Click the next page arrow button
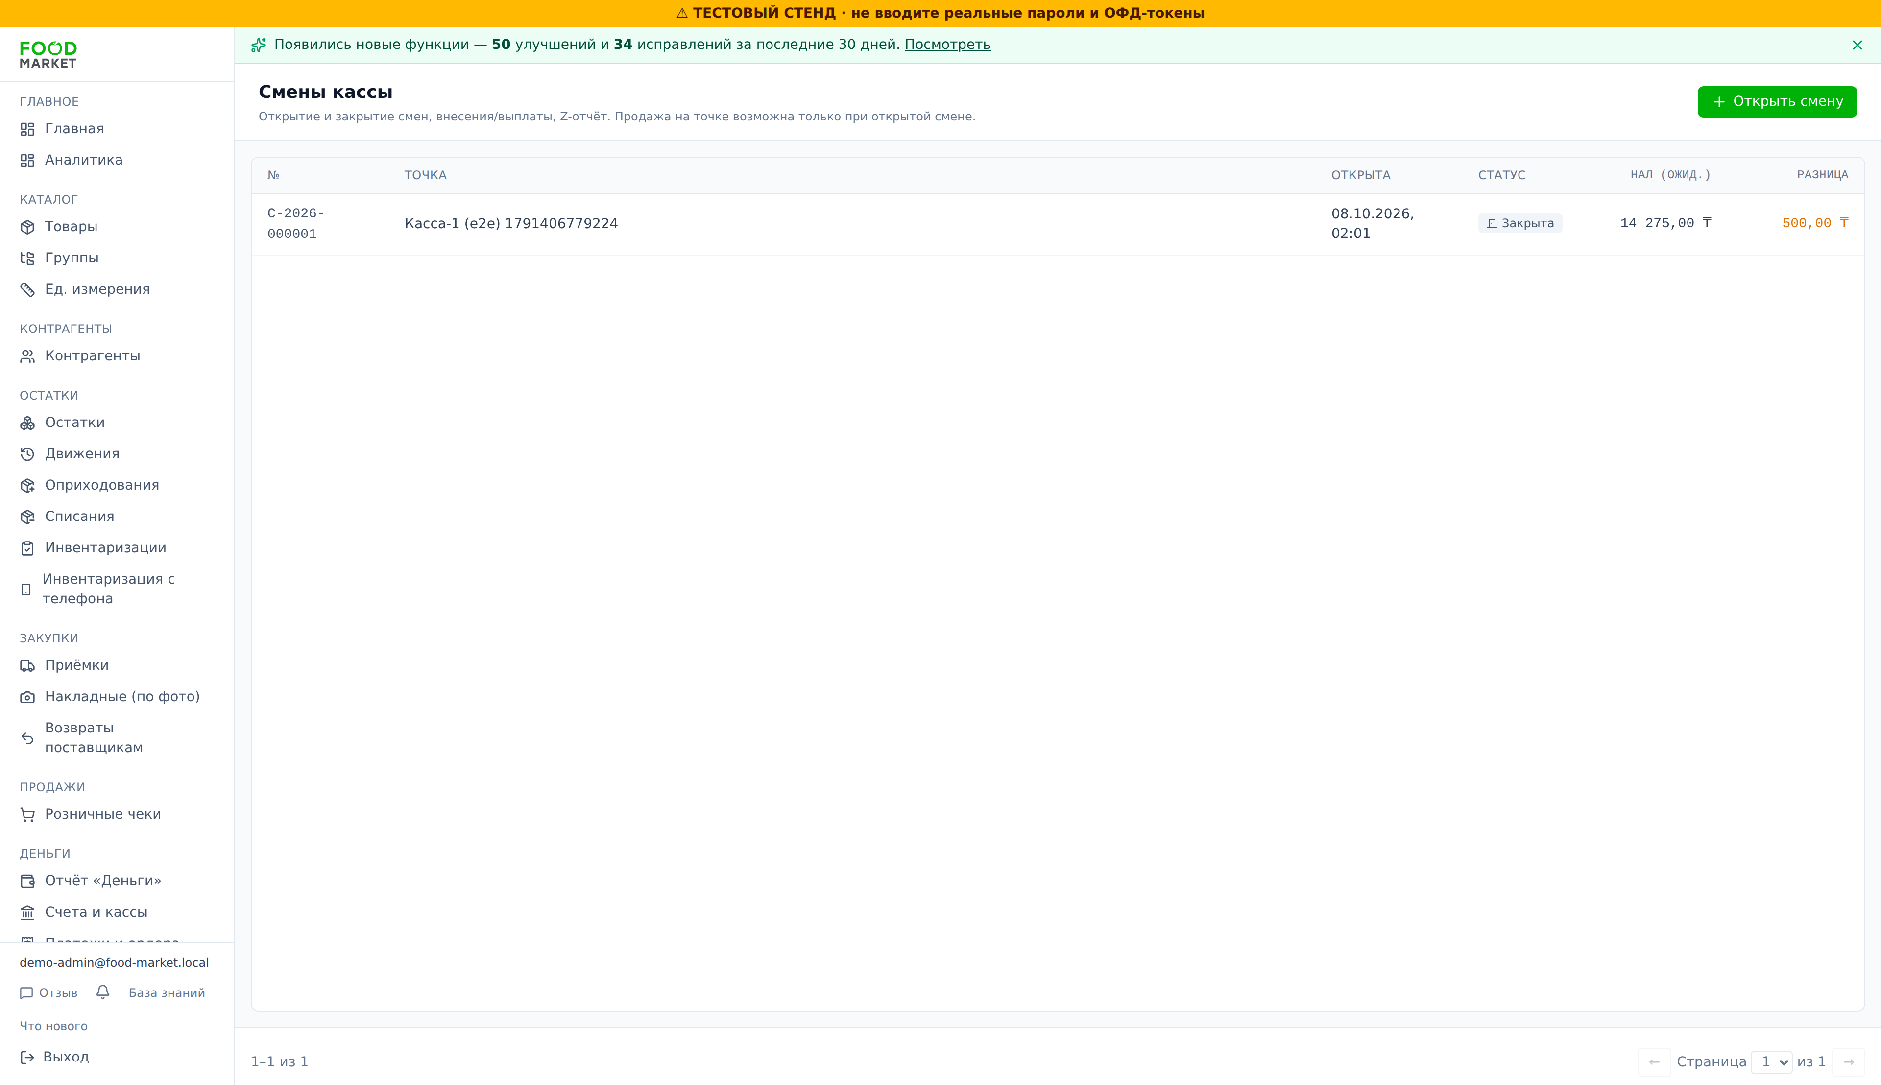The width and height of the screenshot is (1881, 1085). [x=1848, y=1062]
